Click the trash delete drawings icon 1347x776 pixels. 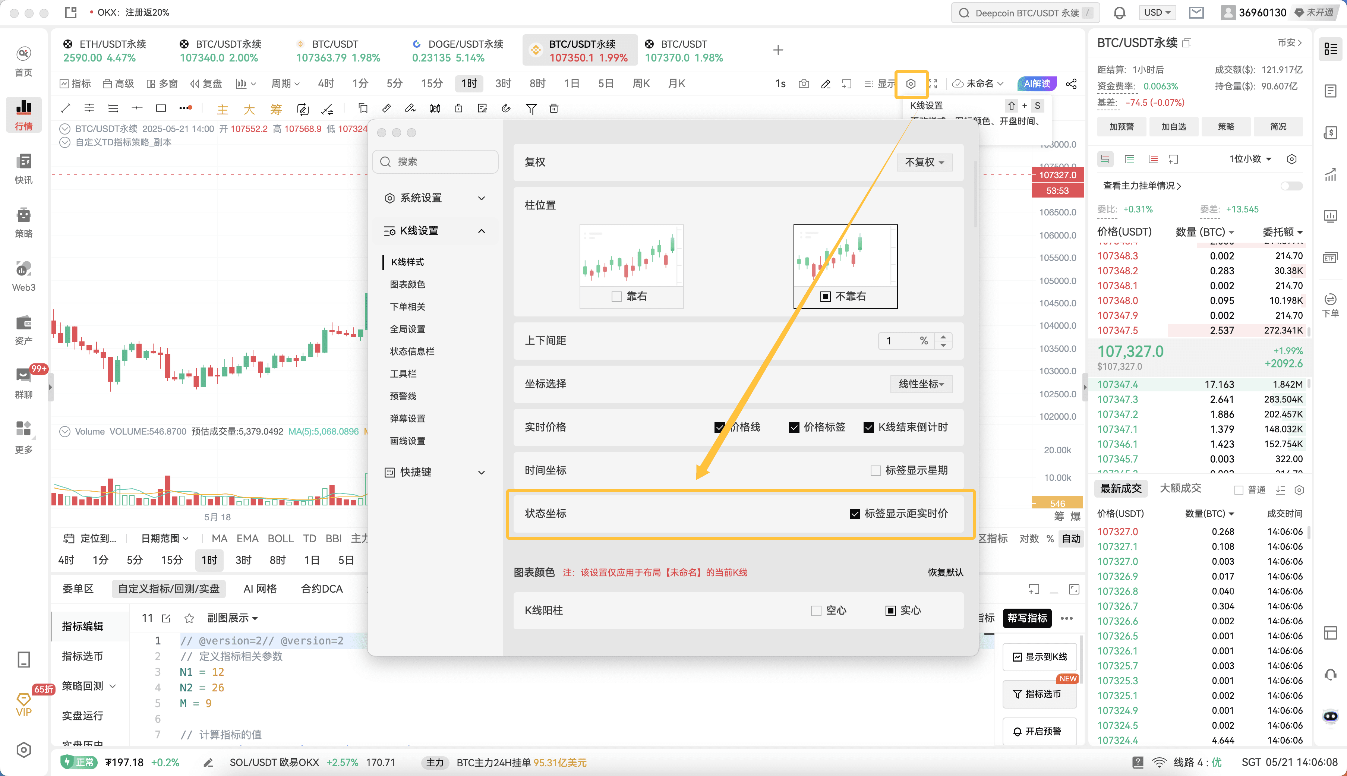[x=553, y=109]
